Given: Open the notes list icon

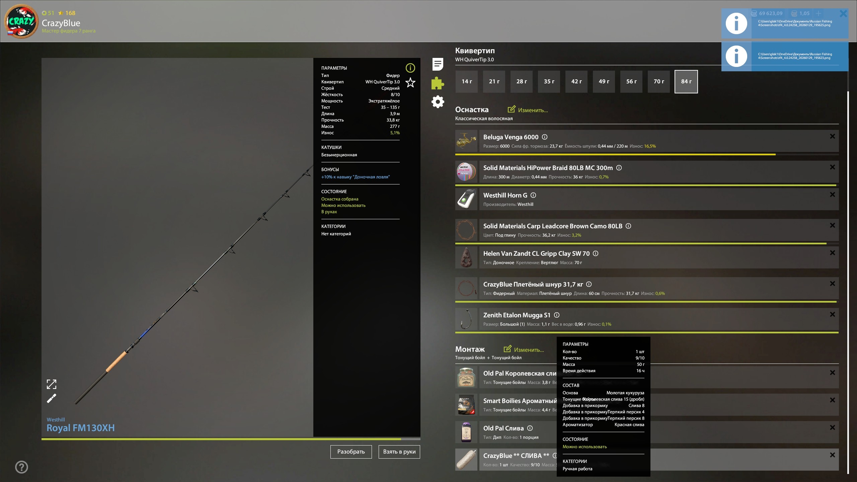Looking at the screenshot, I should 438,64.
